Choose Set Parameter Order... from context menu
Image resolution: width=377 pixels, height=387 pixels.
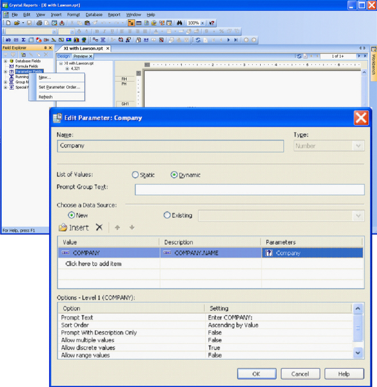pyautogui.click(x=56, y=87)
